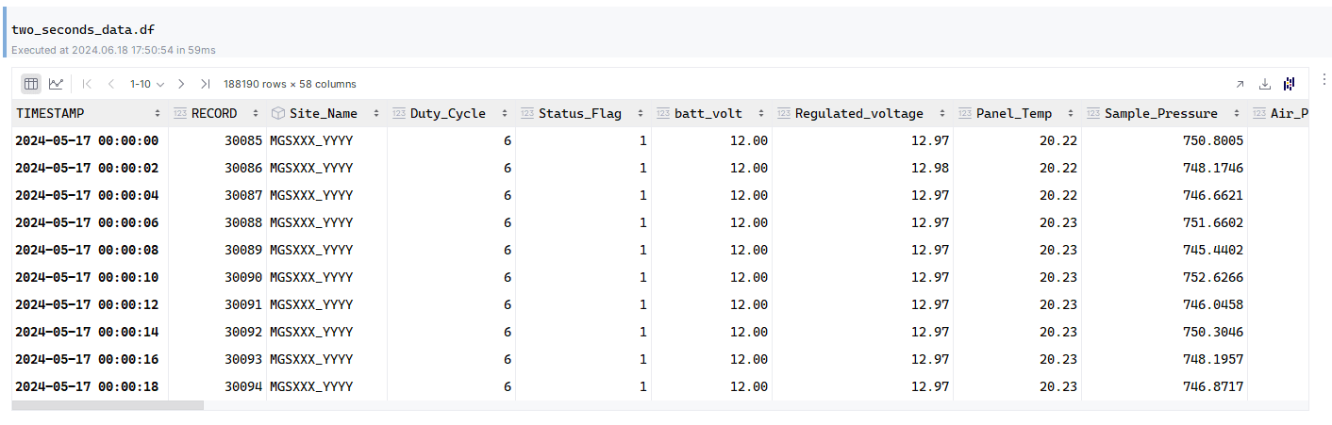The image size is (1332, 425).
Task: Download the dataframe data
Action: coord(1266,84)
